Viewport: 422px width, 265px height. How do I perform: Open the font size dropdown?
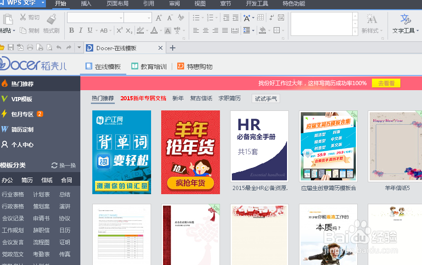pyautogui.click(x=149, y=18)
